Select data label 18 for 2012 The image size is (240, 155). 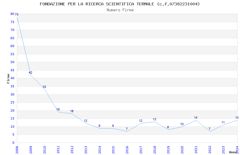(x=72, y=111)
